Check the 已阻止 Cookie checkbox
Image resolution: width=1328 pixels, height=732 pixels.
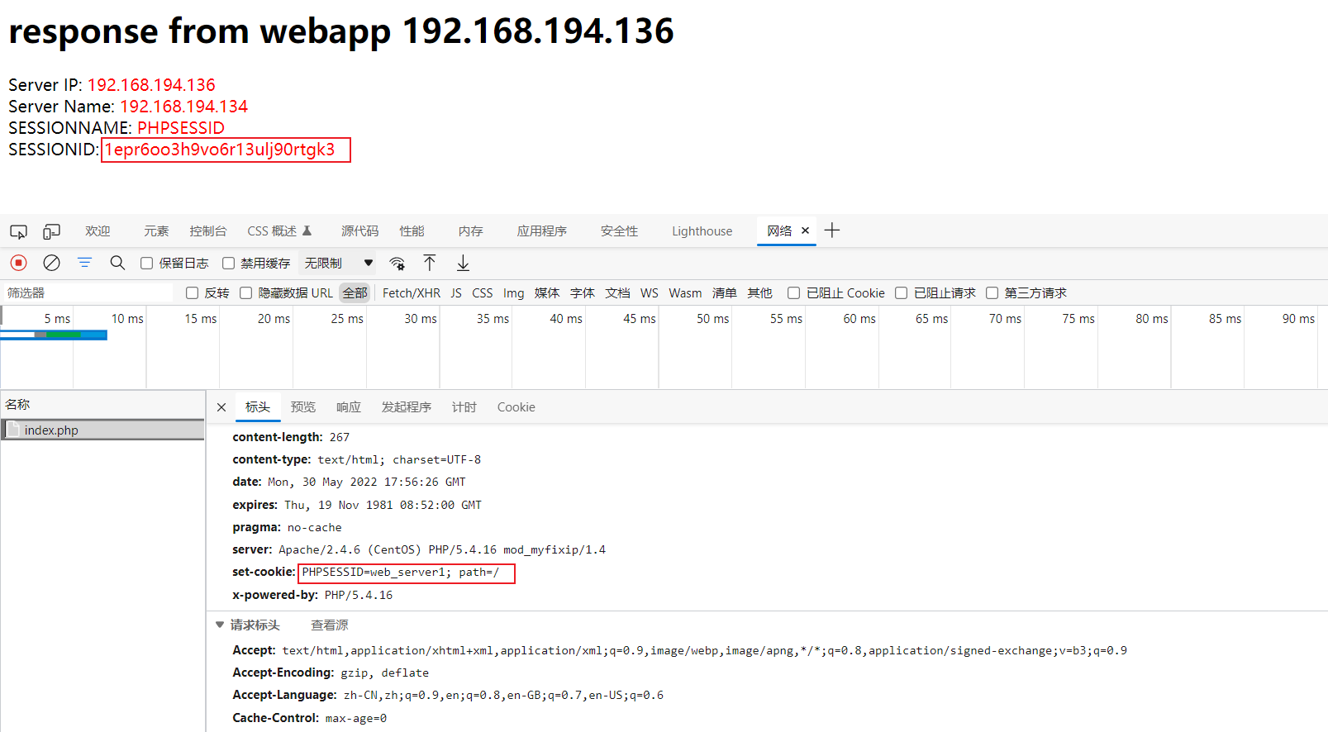click(x=793, y=293)
